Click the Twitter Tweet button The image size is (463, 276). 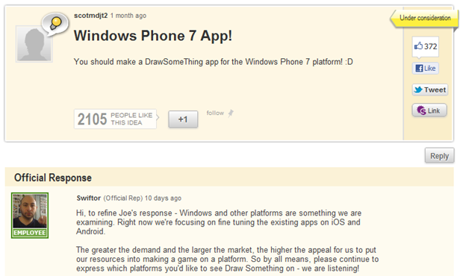(x=430, y=90)
